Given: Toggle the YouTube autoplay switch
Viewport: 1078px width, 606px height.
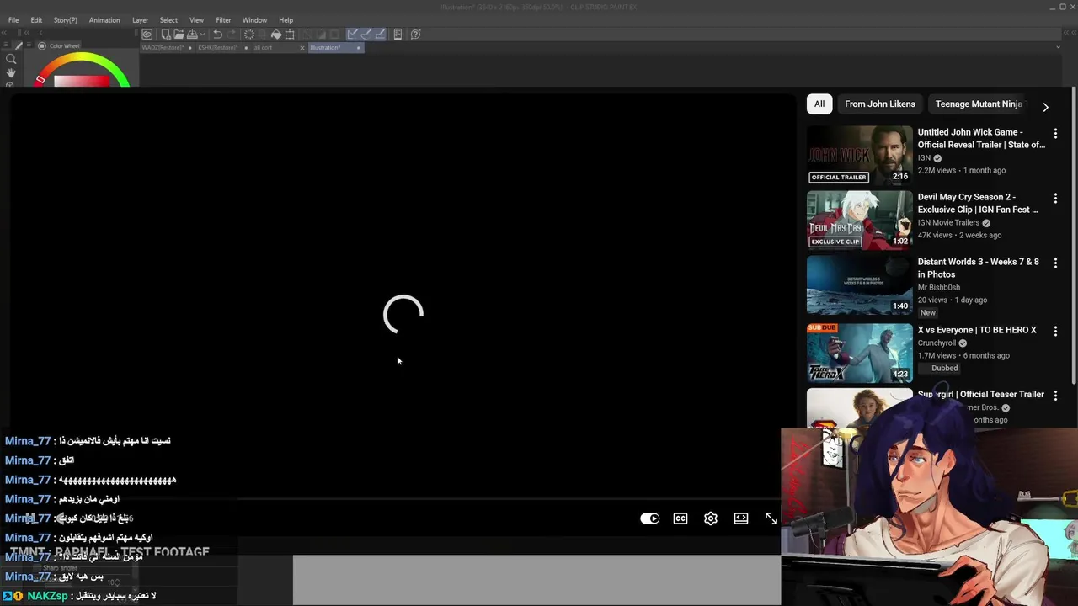Looking at the screenshot, I should click(x=649, y=518).
